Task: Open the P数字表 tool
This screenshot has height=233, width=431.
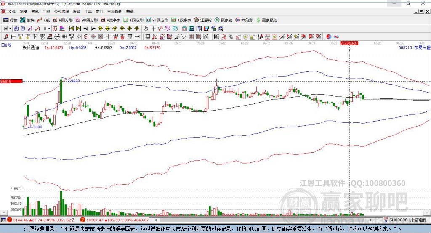Action: coord(111,20)
